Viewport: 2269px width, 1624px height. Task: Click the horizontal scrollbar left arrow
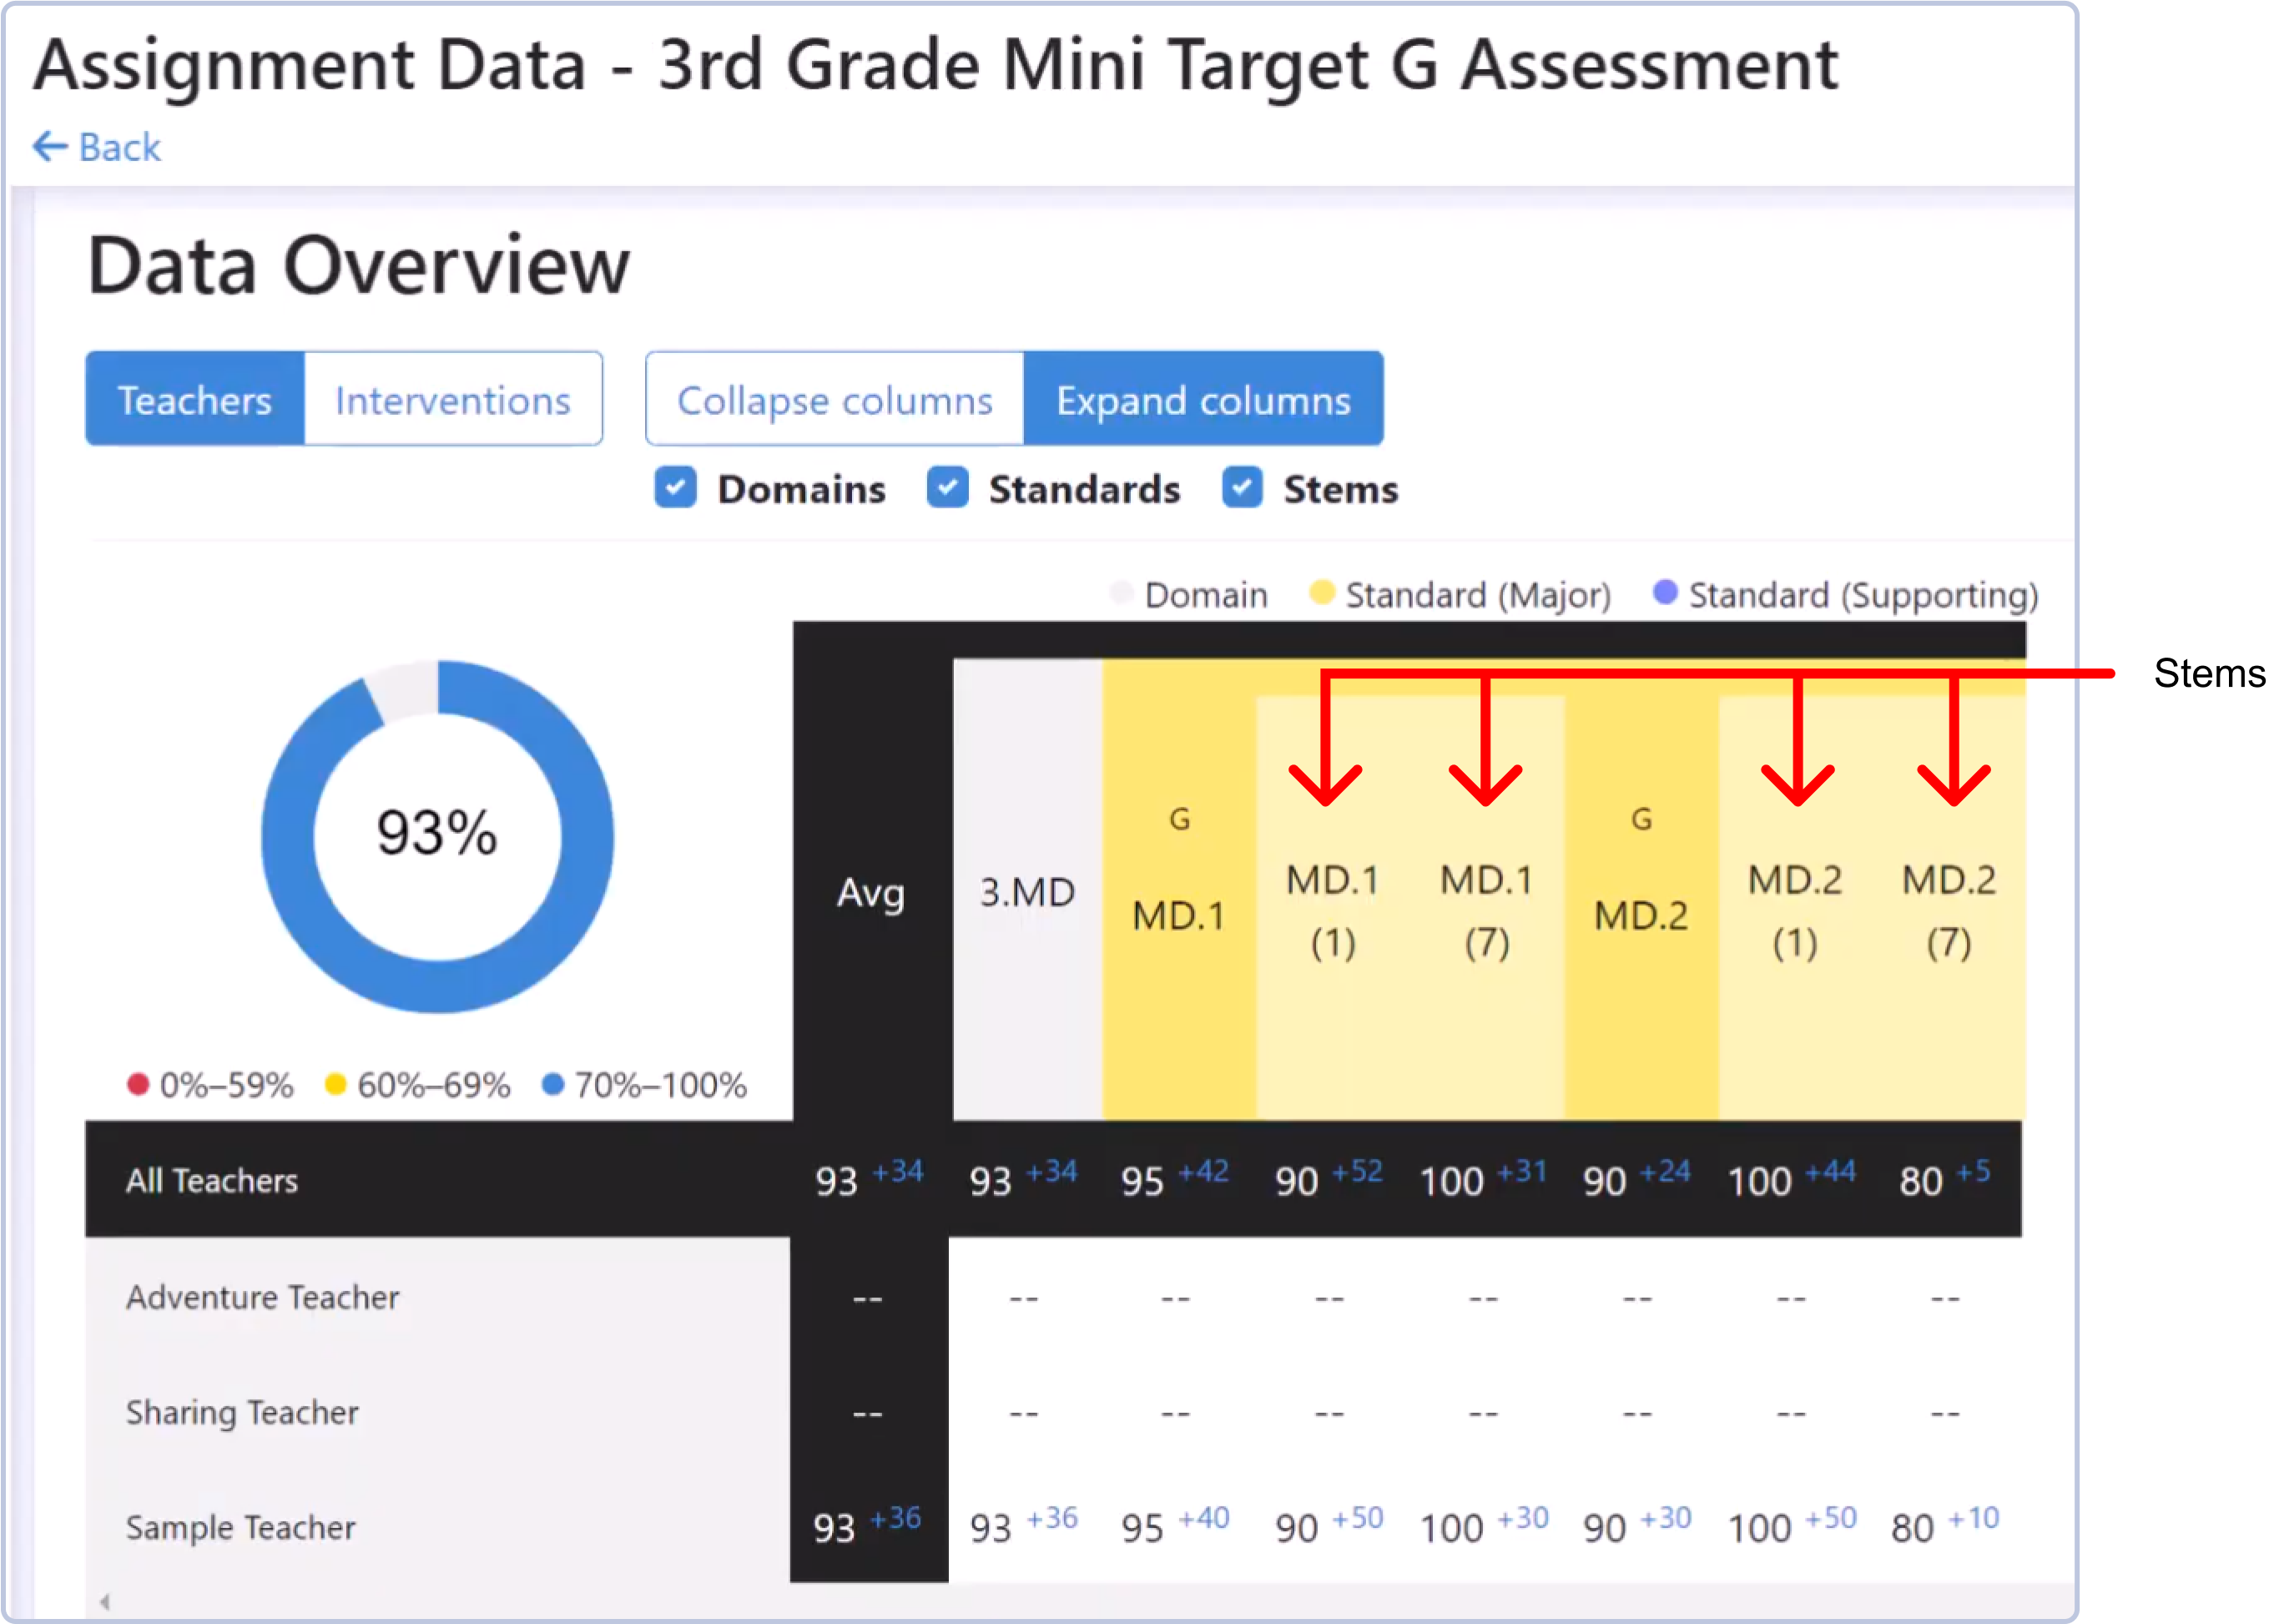[x=104, y=1601]
